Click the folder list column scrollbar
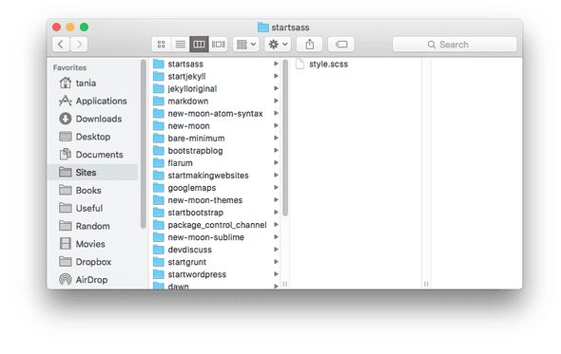This screenshot has width=561, height=354. click(285, 138)
